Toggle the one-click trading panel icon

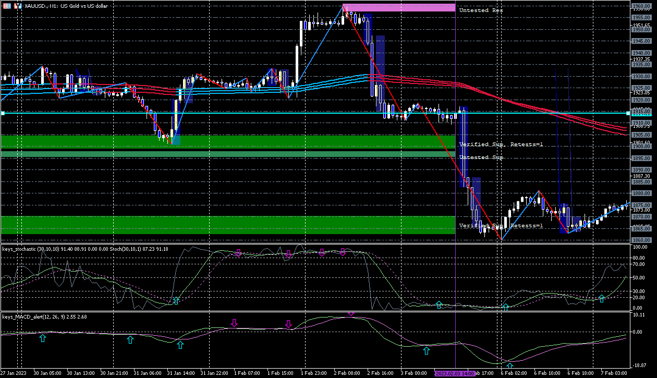pyautogui.click(x=18, y=5)
